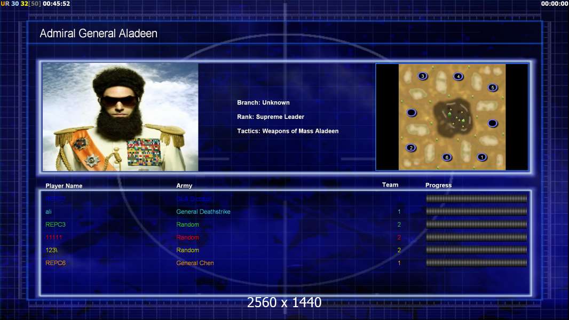Click the loading progress bar for REPC6
The height and width of the screenshot is (320, 569).
[476, 263]
